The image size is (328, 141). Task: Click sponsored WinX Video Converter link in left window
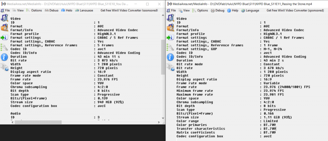coord(129,10)
